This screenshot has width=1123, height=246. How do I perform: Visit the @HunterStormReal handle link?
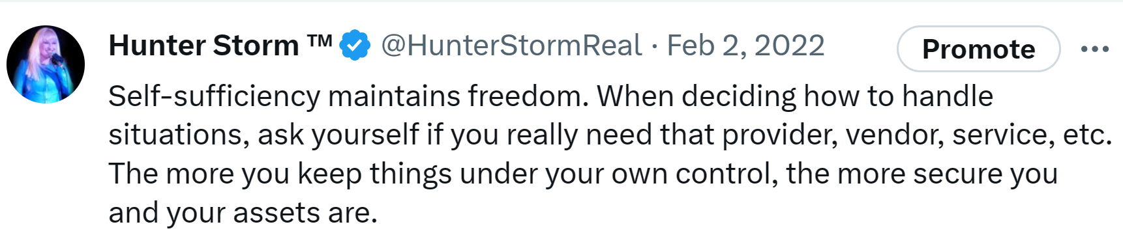(511, 46)
